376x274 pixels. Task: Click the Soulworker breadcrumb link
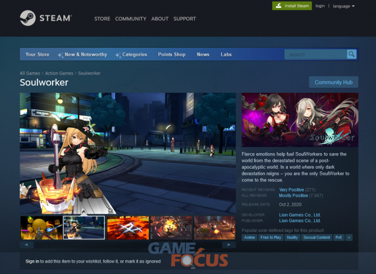tap(89, 73)
